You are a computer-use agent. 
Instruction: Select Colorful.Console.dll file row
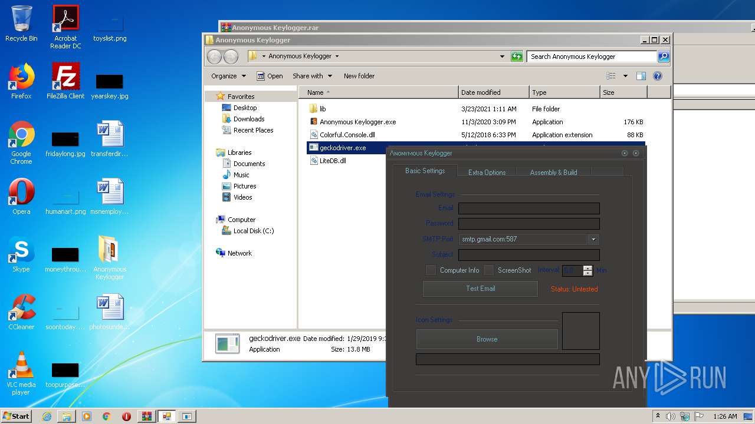477,135
